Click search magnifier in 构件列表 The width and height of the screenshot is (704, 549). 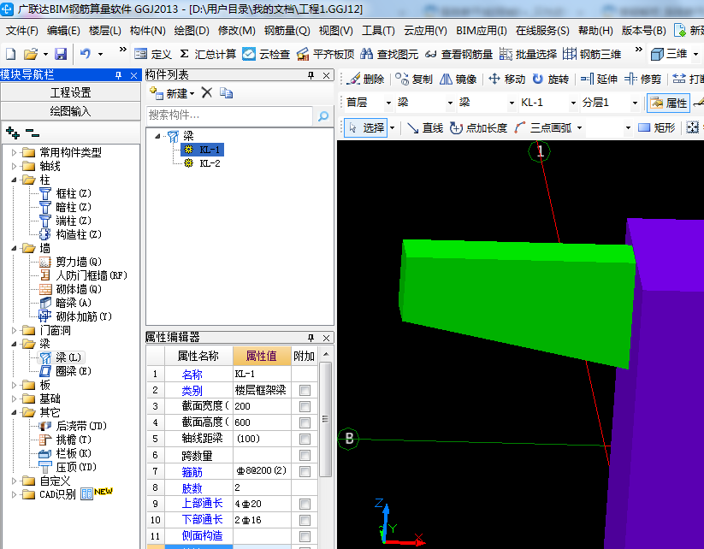[x=323, y=115]
